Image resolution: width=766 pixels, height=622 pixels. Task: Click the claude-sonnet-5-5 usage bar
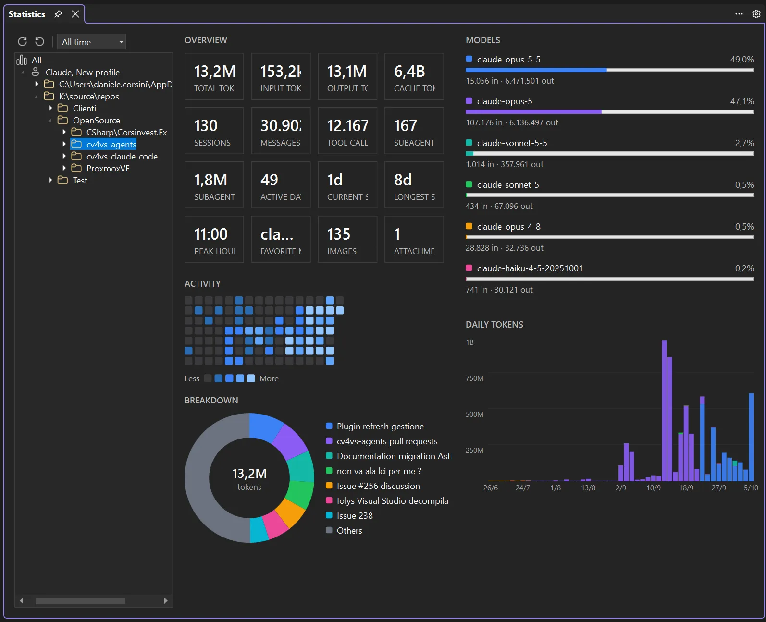610,154
